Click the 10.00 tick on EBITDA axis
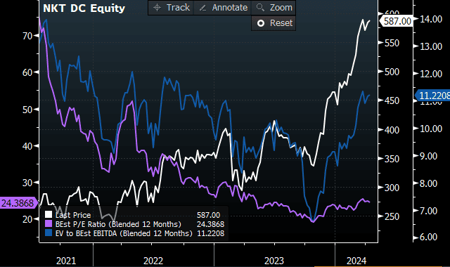Image resolution: width=450 pixels, height=267 pixels. point(431,129)
